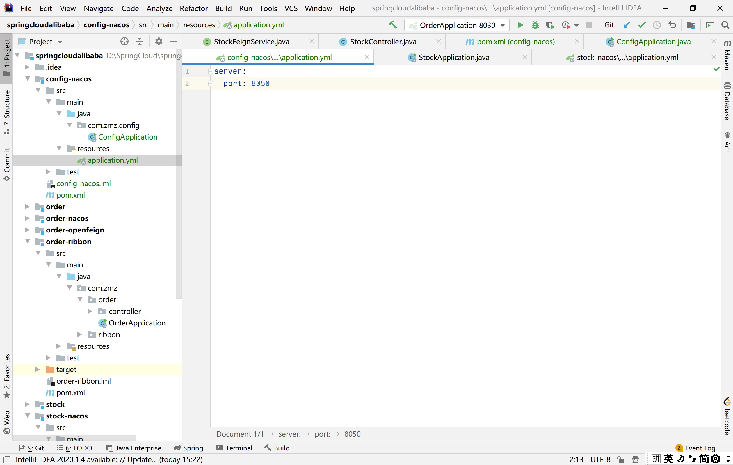Screen dimensions: 733x465
Task: Click the run anything toolbar icon
Action: (x=710, y=25)
